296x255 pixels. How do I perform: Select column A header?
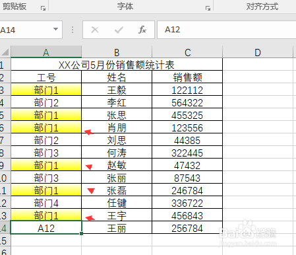46,52
